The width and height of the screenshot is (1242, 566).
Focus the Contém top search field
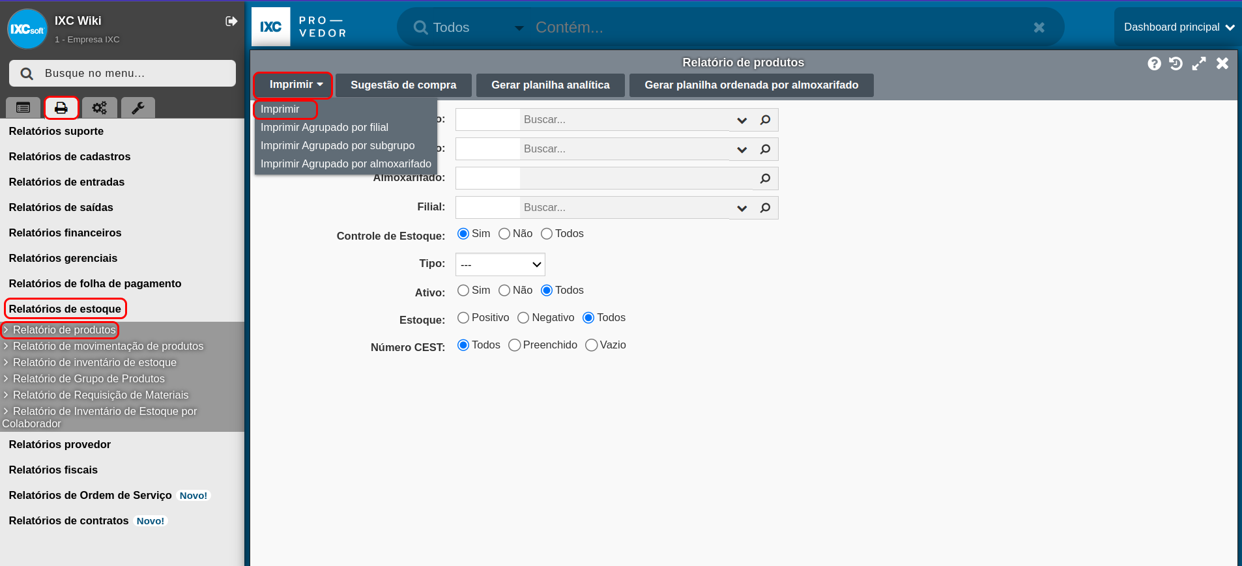point(779,27)
